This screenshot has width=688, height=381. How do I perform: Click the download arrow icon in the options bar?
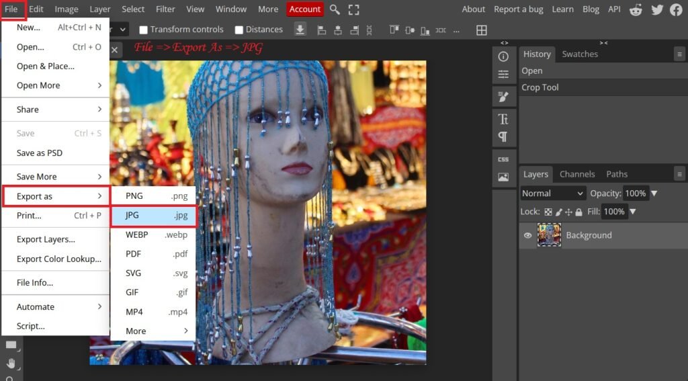coord(300,30)
